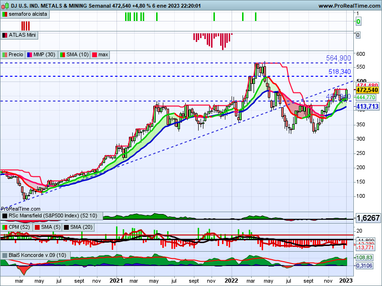Click the CPM (52) legend color icon

(x=5, y=227)
